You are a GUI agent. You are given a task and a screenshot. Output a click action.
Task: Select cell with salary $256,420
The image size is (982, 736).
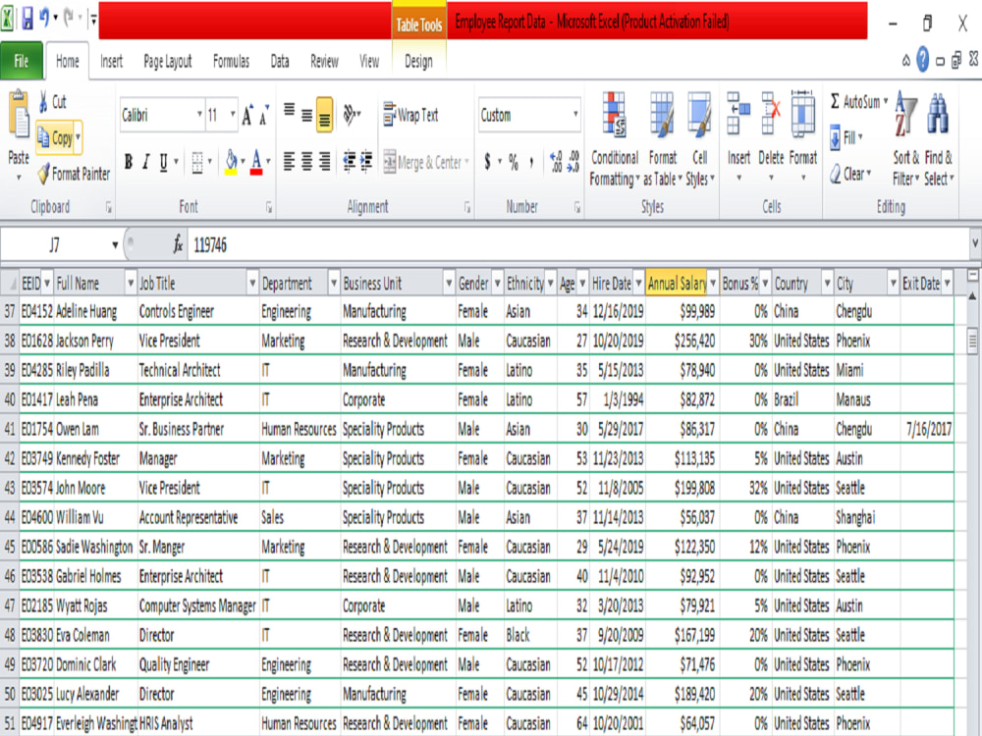682,341
